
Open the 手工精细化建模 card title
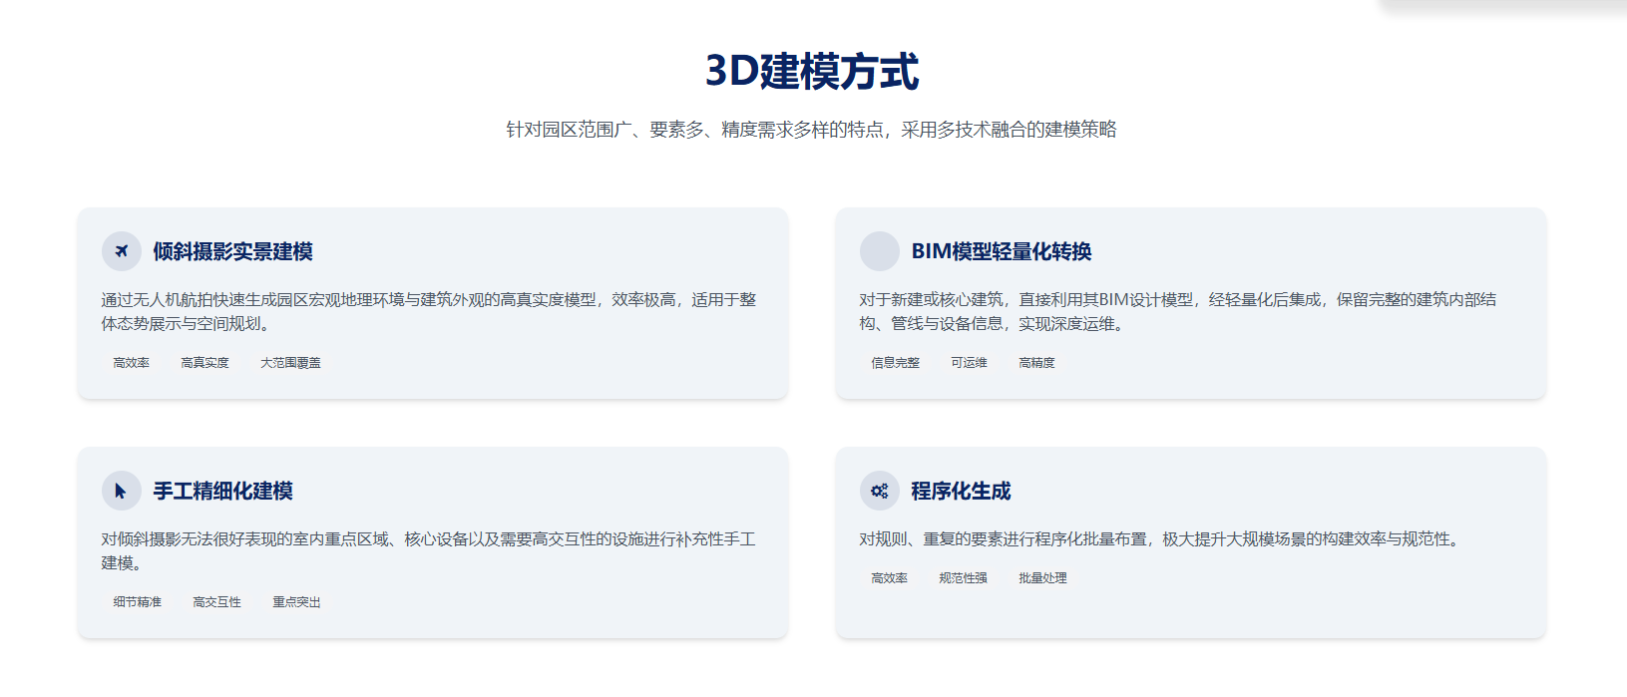pyautogui.click(x=223, y=491)
